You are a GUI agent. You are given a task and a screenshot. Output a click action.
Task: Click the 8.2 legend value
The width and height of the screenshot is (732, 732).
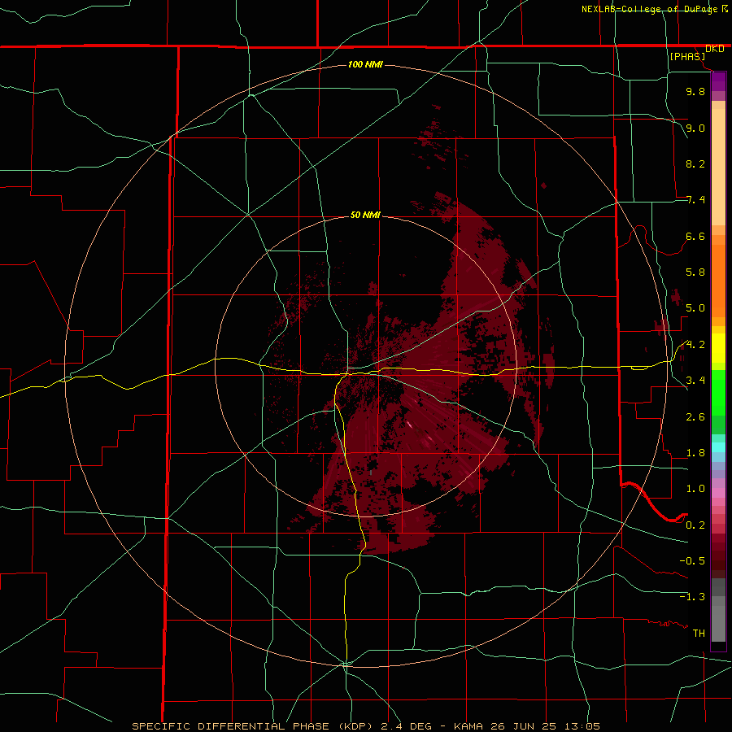pyautogui.click(x=695, y=163)
